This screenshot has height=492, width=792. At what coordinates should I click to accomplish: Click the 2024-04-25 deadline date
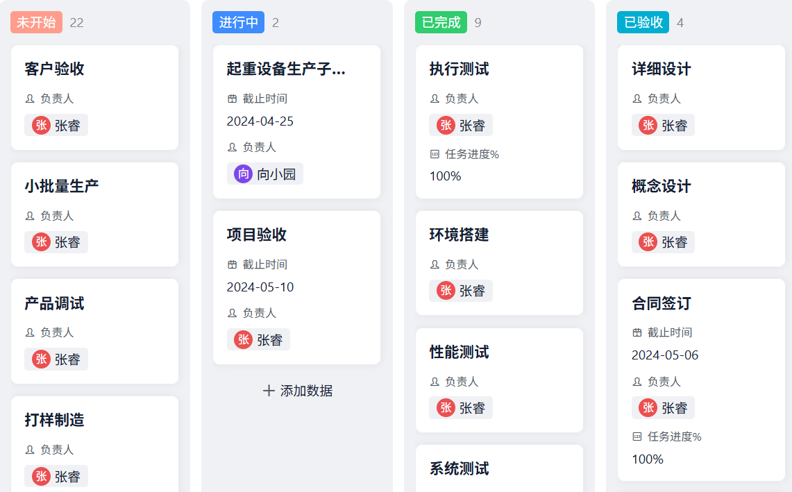point(260,121)
